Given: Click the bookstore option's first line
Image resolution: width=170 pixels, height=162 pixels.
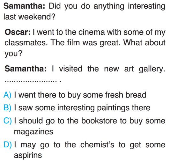Looking at the screenshot, I should [90, 121].
